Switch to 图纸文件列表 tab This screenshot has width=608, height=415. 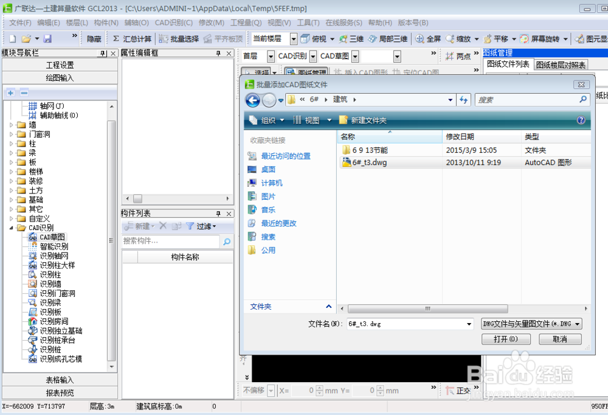(x=508, y=65)
